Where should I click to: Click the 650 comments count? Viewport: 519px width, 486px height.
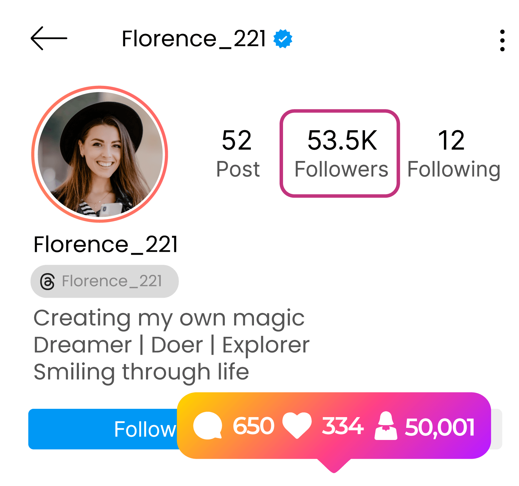[253, 426]
